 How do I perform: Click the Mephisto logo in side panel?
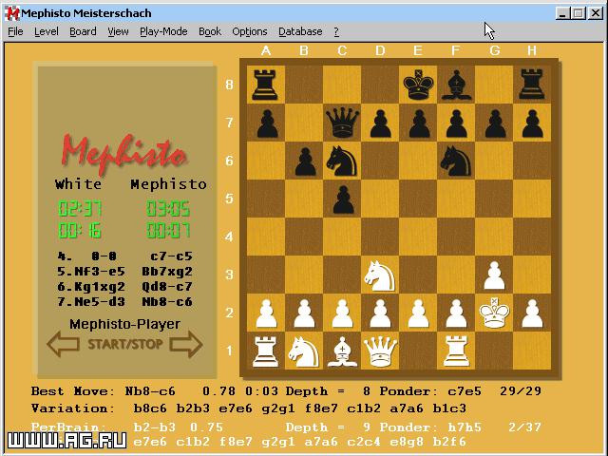pos(123,154)
